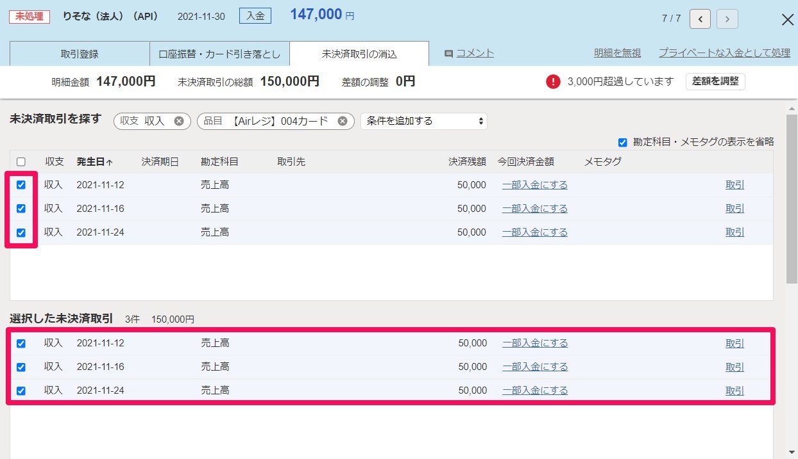Sort by 発生日 column arrow

[x=109, y=162]
